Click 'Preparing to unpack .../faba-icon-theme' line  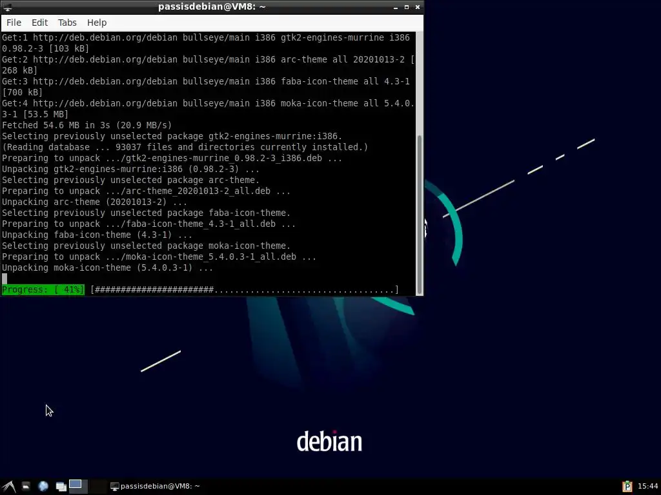[149, 224]
